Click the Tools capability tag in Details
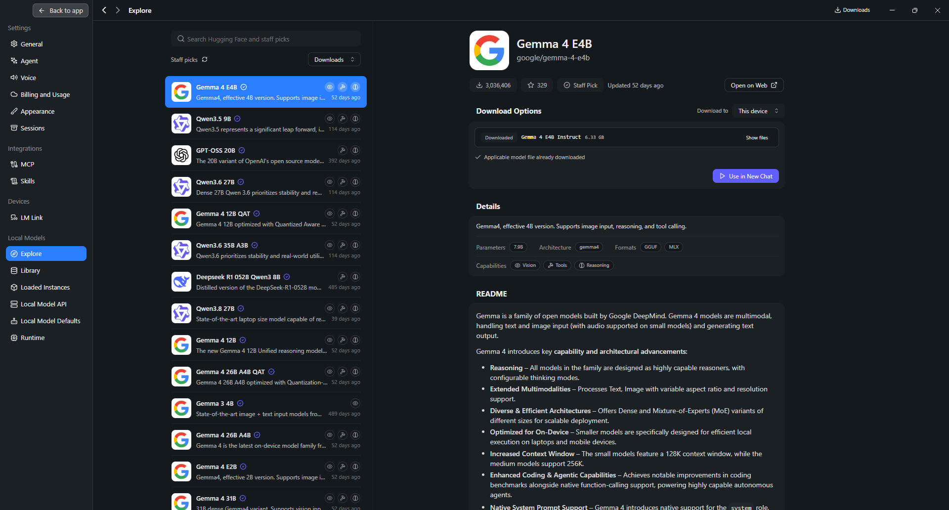The width and height of the screenshot is (949, 510). [557, 265]
